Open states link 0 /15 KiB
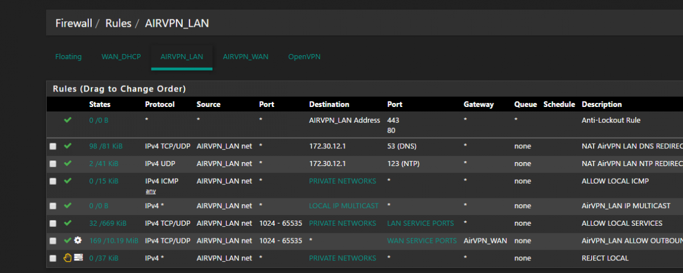The height and width of the screenshot is (273, 683). (104, 181)
